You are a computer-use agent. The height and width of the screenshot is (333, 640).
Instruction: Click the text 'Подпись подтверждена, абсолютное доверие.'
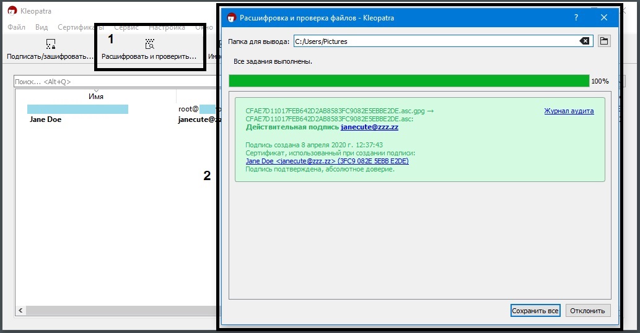tap(320, 169)
